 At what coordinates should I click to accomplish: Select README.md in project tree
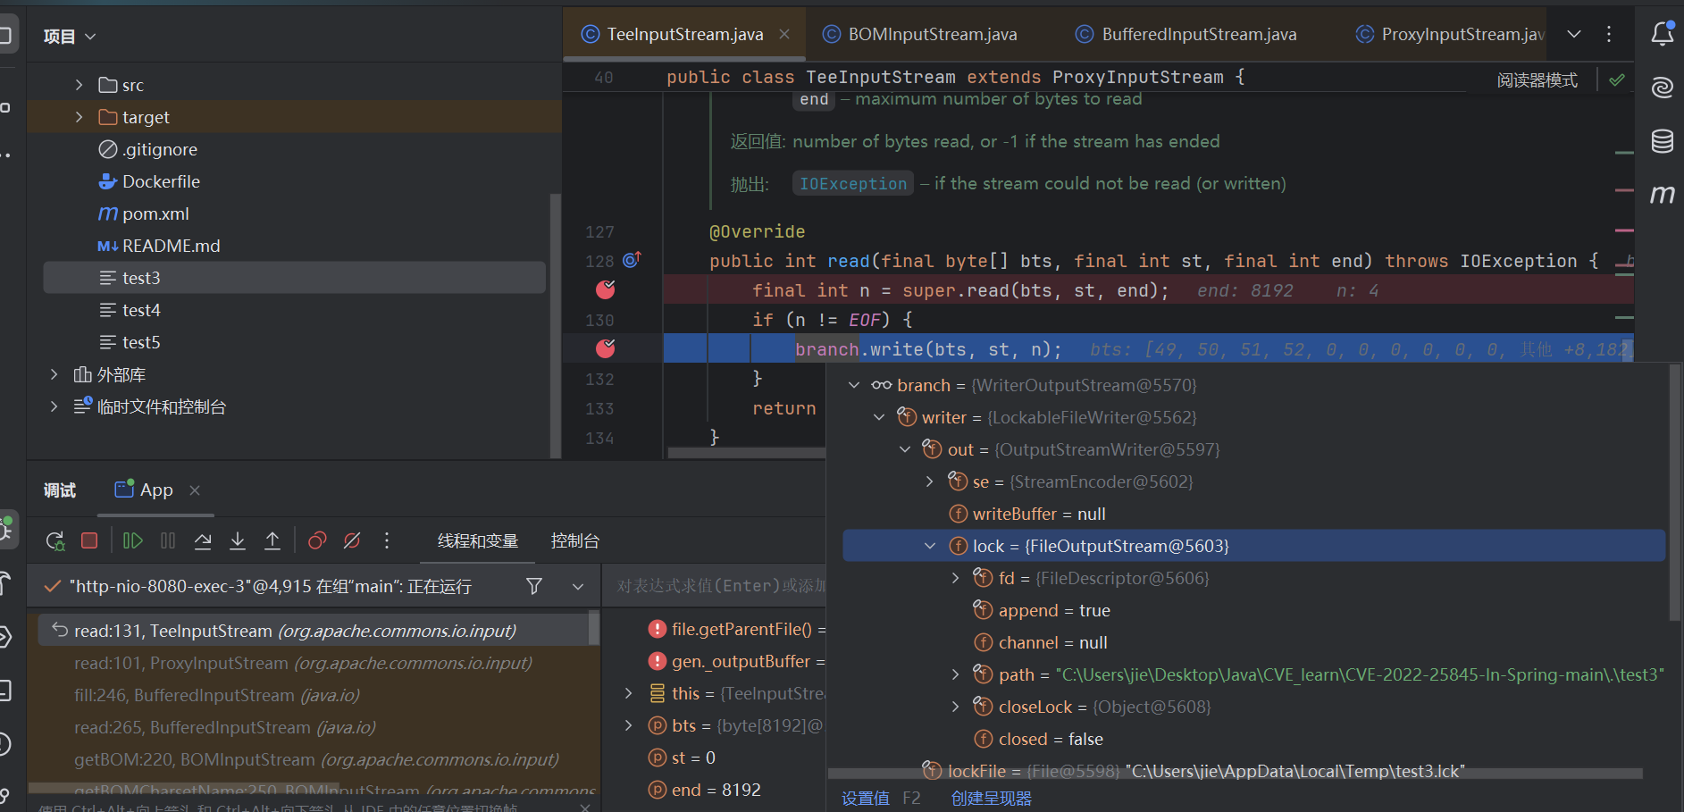pos(171,246)
